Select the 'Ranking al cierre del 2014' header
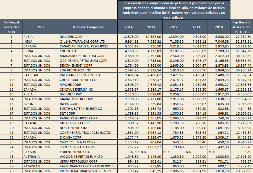The width and height of the screenshot is (253, 173). (11, 27)
